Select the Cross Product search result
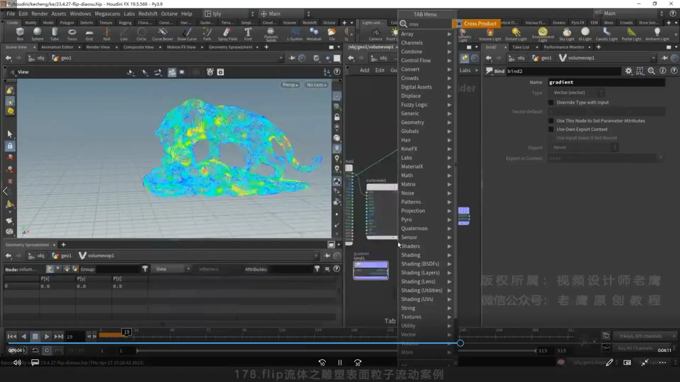 point(480,24)
